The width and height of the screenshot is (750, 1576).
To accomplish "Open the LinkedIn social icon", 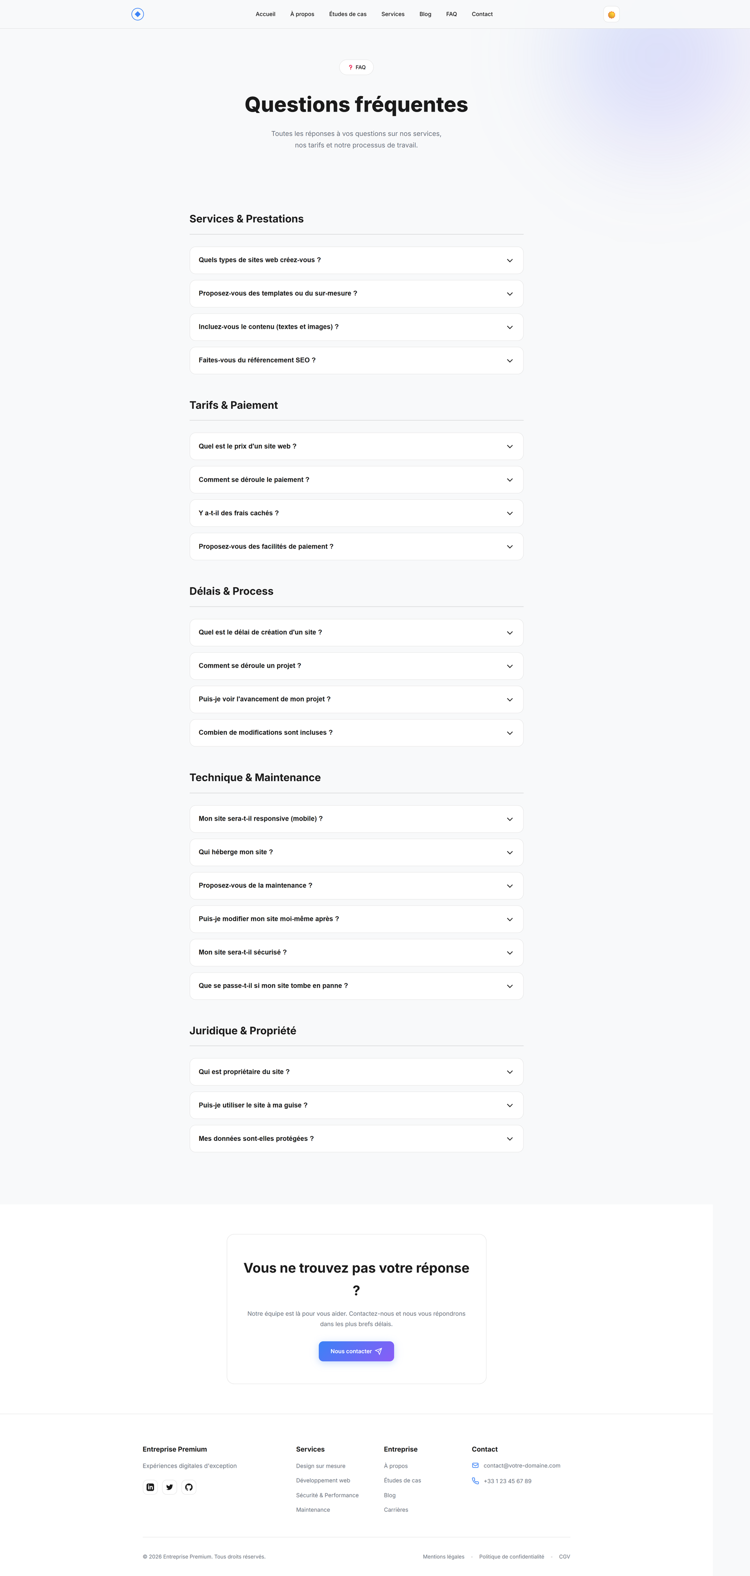I will pos(150,1487).
